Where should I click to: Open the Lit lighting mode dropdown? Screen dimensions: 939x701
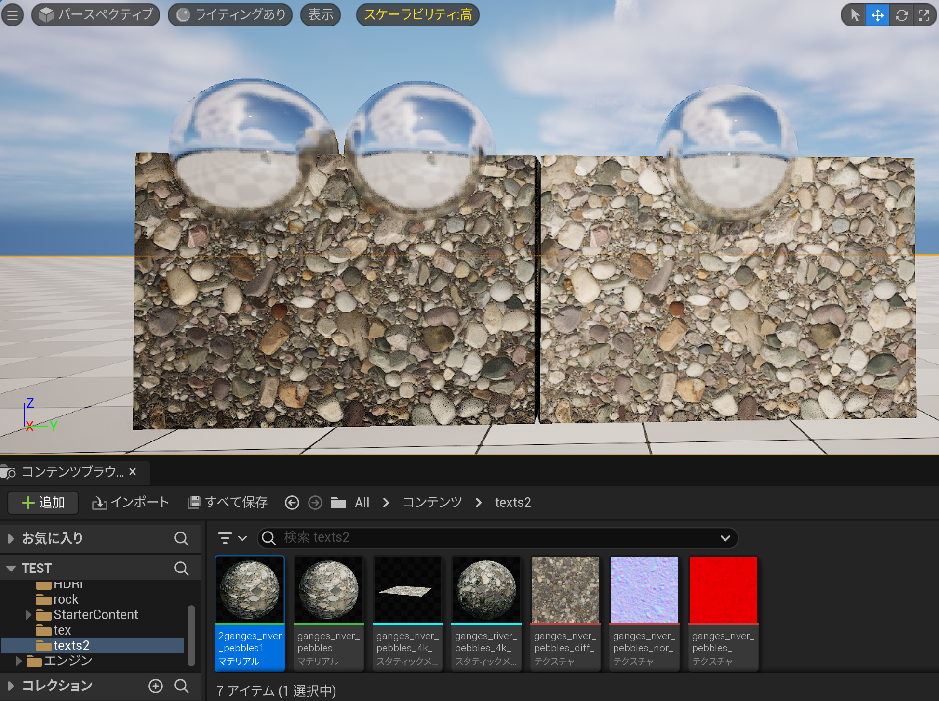tap(230, 15)
